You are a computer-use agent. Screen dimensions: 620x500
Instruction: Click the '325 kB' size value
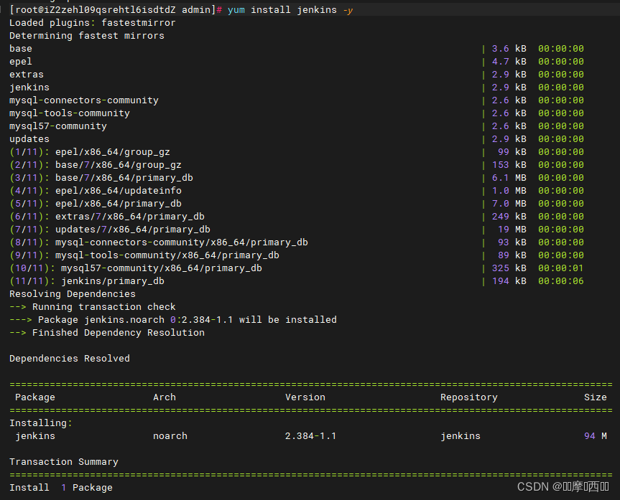(x=509, y=268)
